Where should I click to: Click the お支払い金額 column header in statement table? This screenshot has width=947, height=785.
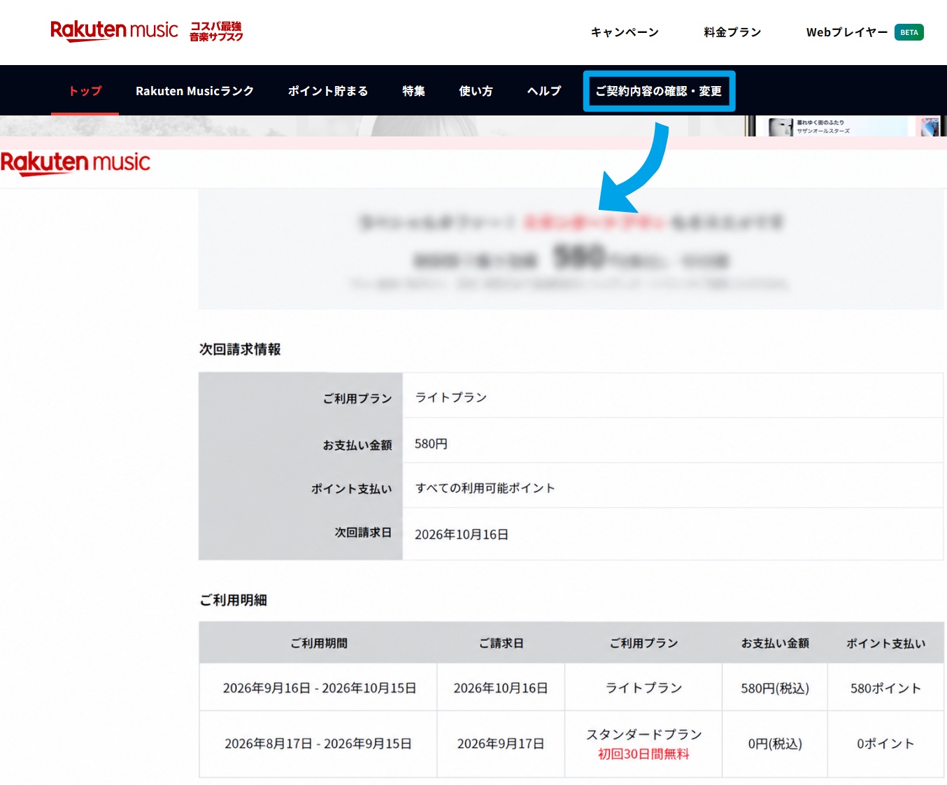click(775, 643)
